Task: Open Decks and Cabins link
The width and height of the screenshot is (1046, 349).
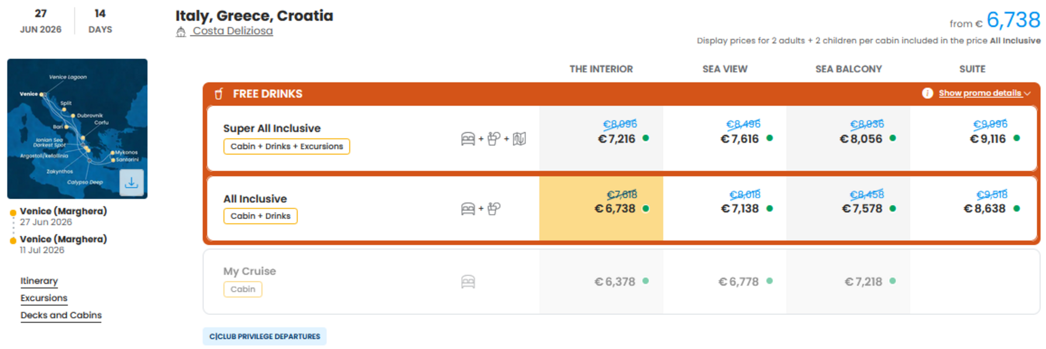Action: (x=61, y=315)
